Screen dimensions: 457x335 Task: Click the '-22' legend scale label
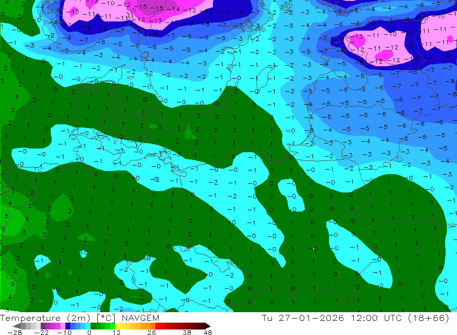pyautogui.click(x=42, y=332)
